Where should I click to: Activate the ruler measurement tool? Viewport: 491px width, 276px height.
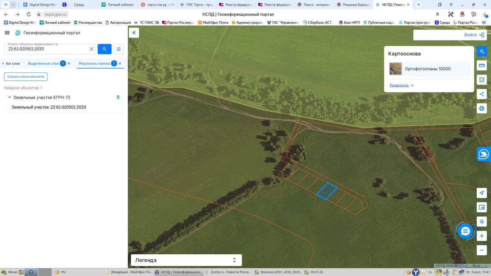coord(482,65)
